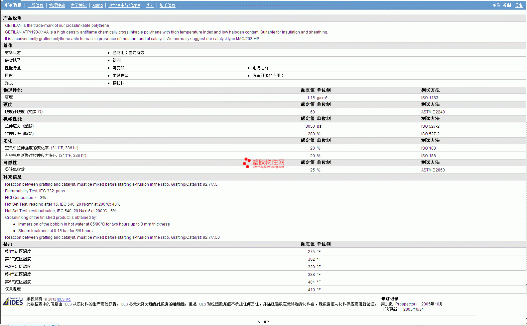Switch to the 其它 tab

point(150,5)
